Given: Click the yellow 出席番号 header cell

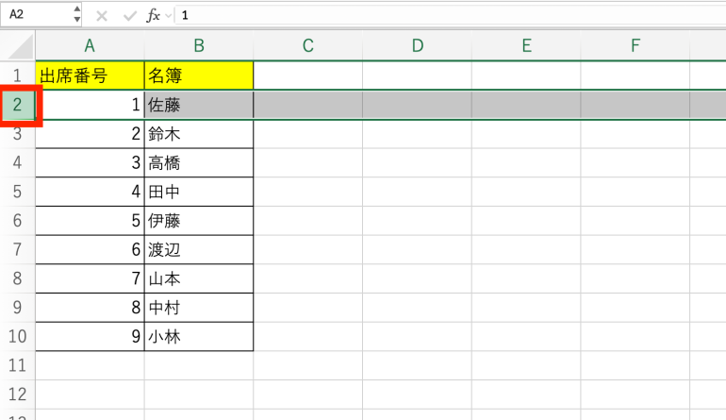Looking at the screenshot, I should point(90,76).
